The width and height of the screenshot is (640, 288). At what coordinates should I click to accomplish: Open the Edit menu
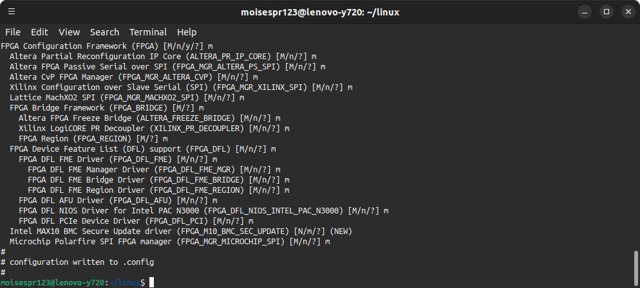point(39,32)
